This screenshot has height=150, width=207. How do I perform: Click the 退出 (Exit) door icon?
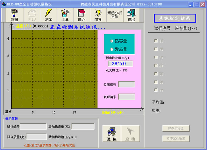point(131,15)
